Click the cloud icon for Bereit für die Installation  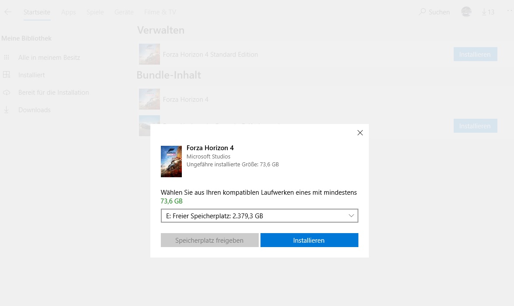pyautogui.click(x=7, y=93)
